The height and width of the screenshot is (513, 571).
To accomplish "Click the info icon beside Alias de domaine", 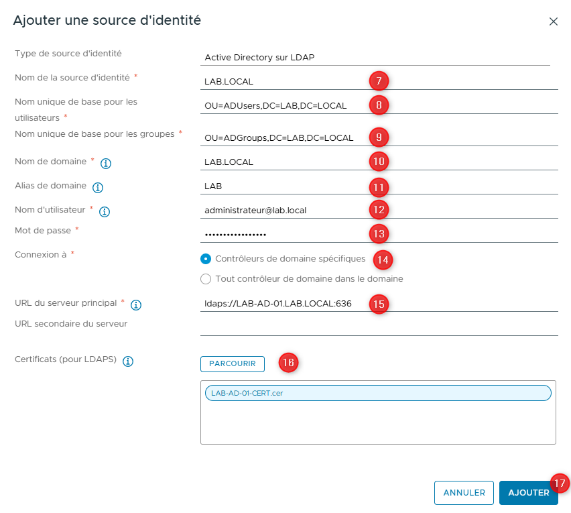I will [98, 187].
